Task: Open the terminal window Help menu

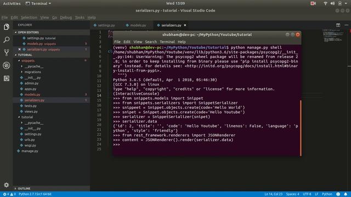Action: (x=182, y=42)
